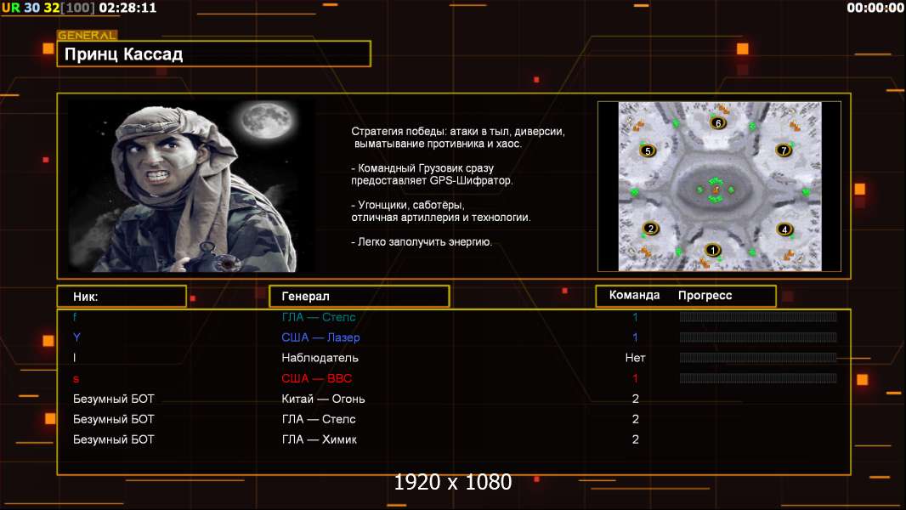Click 'Наблюдатель' general entry
Screen dimensions: 906x510
pos(320,358)
